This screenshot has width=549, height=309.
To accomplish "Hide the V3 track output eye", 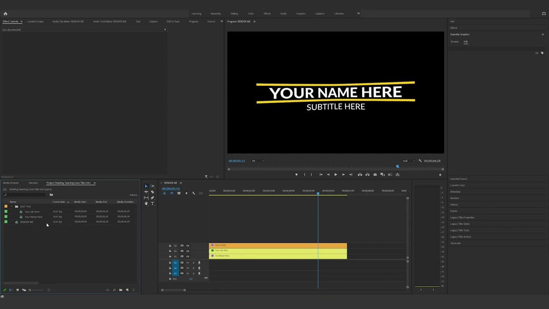I will (x=187, y=246).
